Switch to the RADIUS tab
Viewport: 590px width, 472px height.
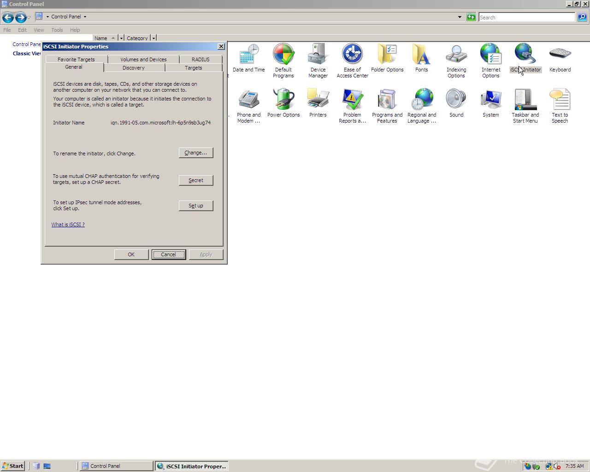pyautogui.click(x=201, y=59)
